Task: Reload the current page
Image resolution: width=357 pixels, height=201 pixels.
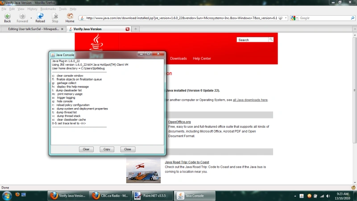Action: (x=40, y=18)
